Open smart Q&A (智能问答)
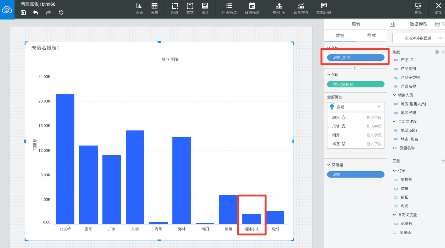 coord(324,9)
